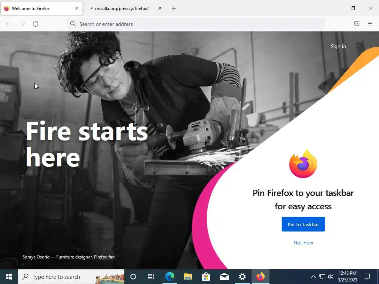The height and width of the screenshot is (284, 379).
Task: Open the Mail app on taskbar
Action: 224,277
